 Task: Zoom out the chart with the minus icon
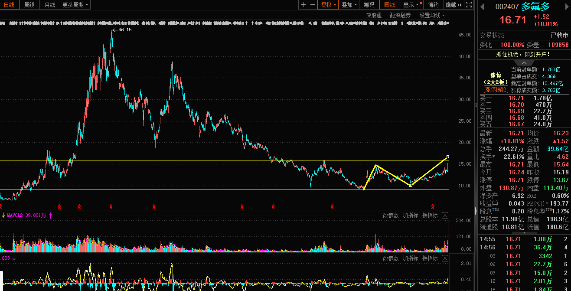coord(313,5)
